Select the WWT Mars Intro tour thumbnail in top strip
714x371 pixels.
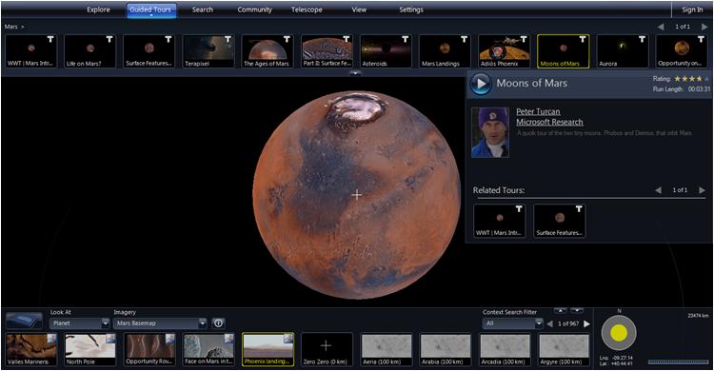(x=31, y=51)
